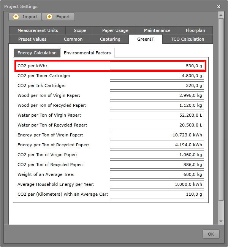This screenshot has width=228, height=247.
Task: Edit Water per Ton of Virgin Paper value
Action: pos(157,115)
